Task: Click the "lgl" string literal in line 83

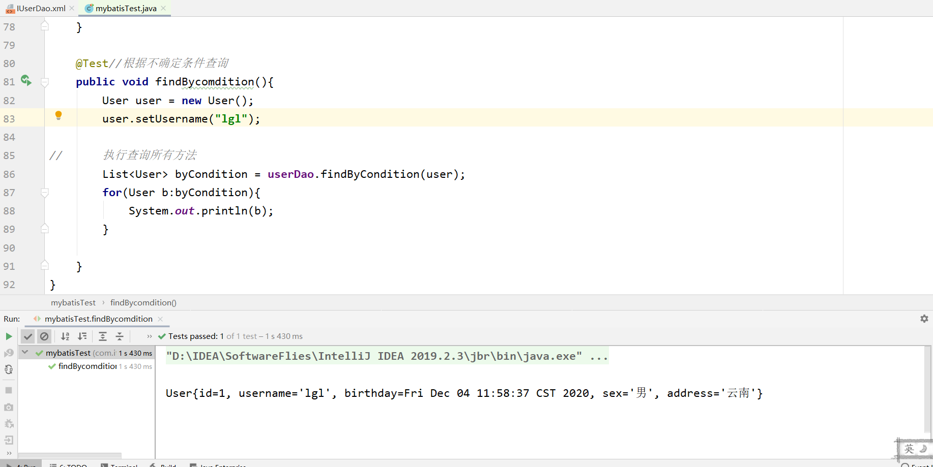Action: (231, 119)
